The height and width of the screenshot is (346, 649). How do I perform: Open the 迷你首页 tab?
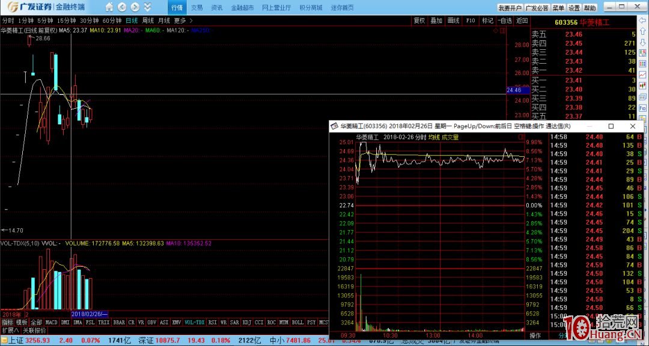click(343, 7)
